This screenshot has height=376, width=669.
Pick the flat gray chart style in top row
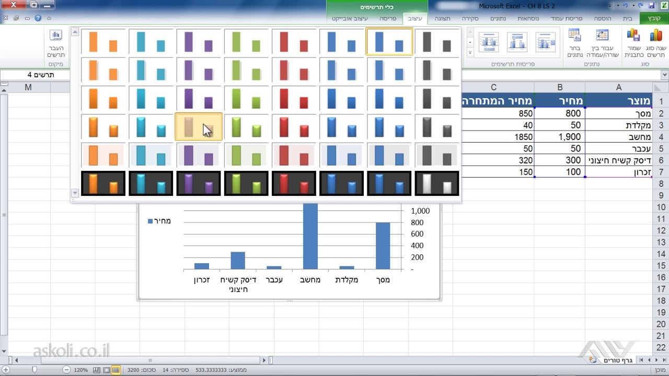coord(437,42)
